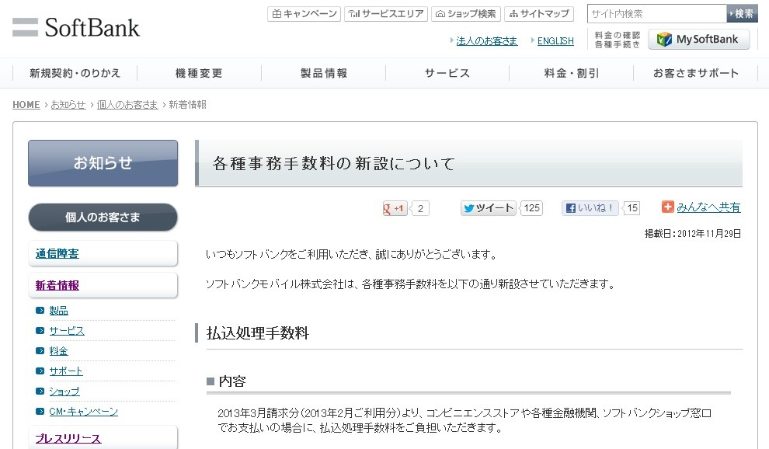The image size is (769, 449).
Task: Open the 製品情報 menu
Action: pos(324,73)
